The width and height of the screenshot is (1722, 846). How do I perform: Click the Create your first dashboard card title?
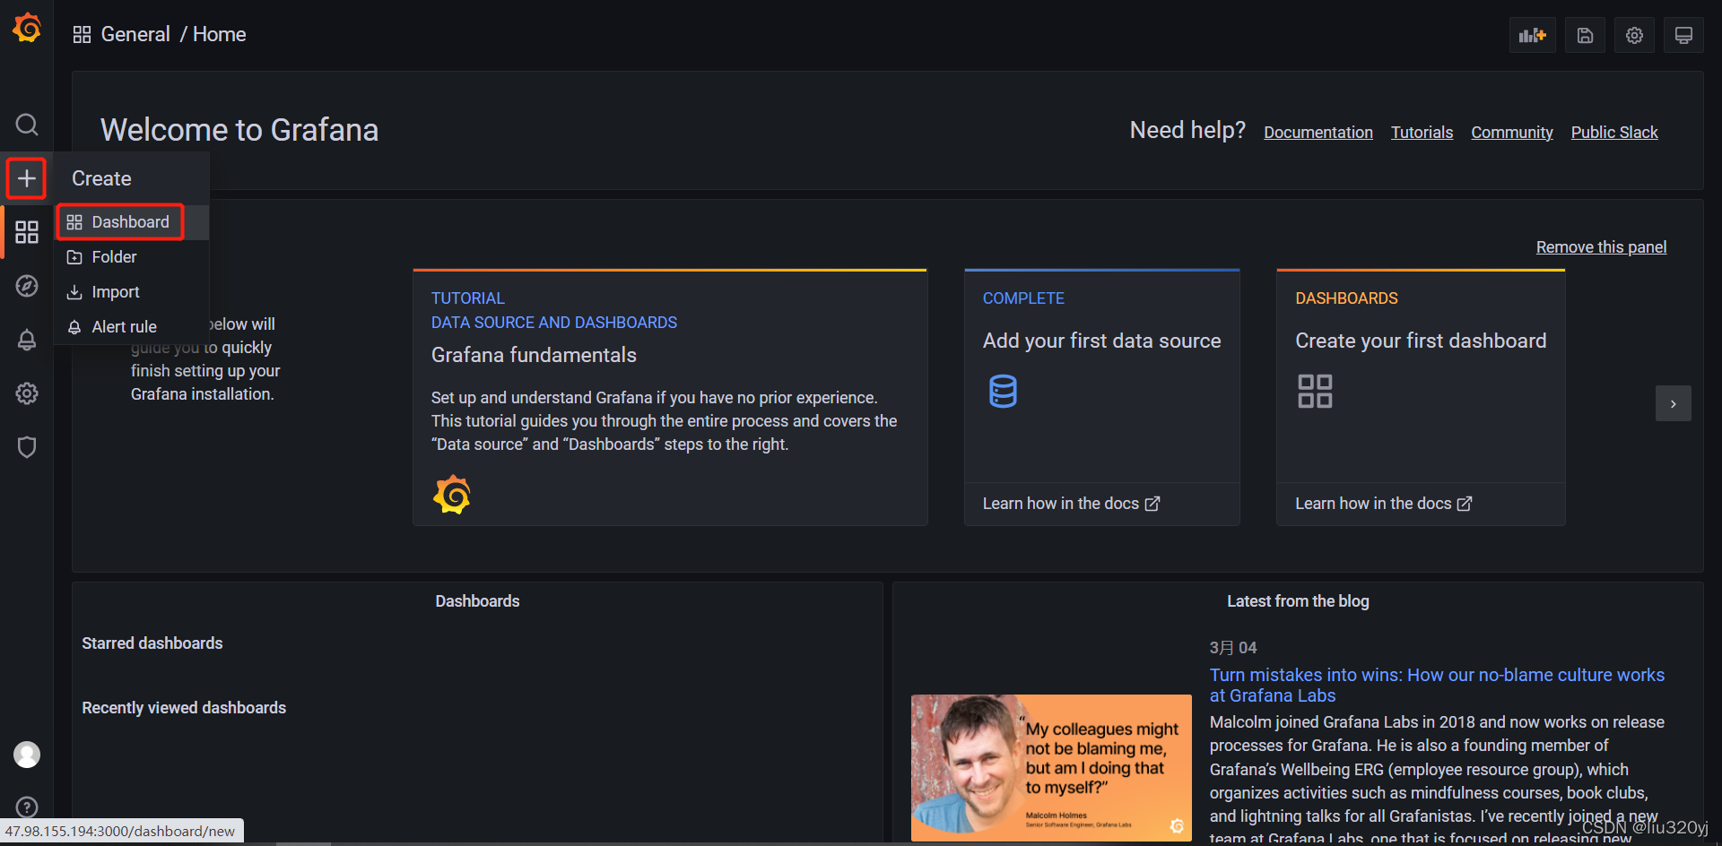pyautogui.click(x=1421, y=341)
